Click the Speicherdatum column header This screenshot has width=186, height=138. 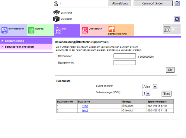click(160, 102)
